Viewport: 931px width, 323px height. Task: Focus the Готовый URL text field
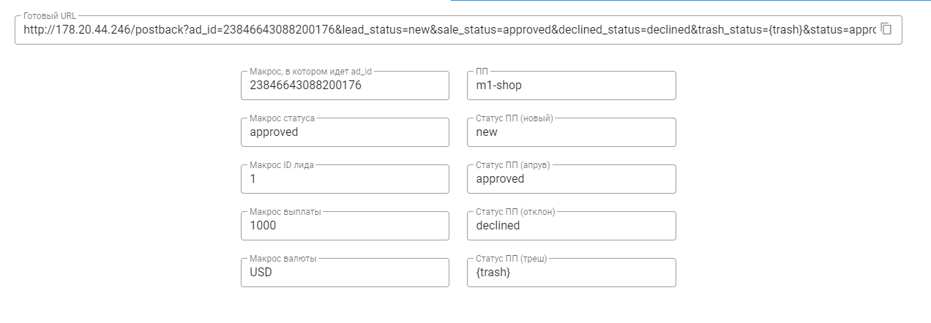click(449, 30)
